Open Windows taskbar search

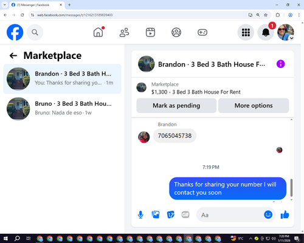click(17, 238)
